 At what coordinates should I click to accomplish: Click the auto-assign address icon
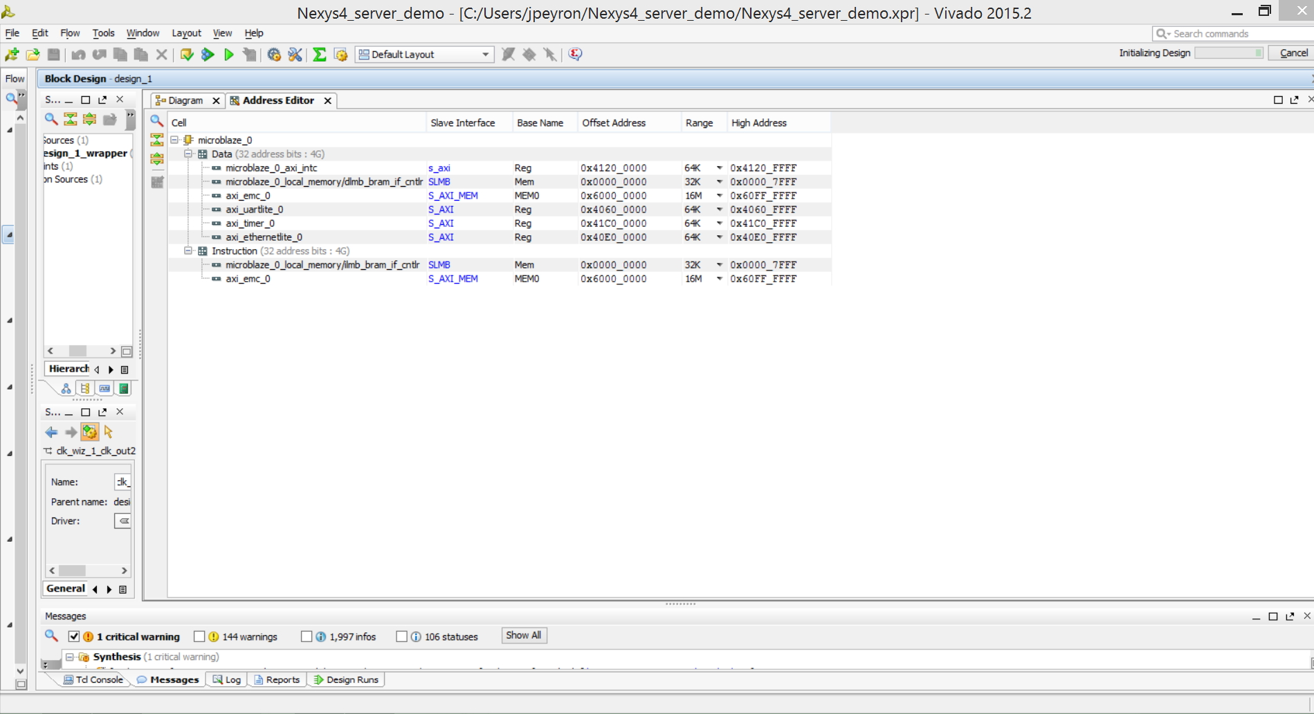point(157,182)
